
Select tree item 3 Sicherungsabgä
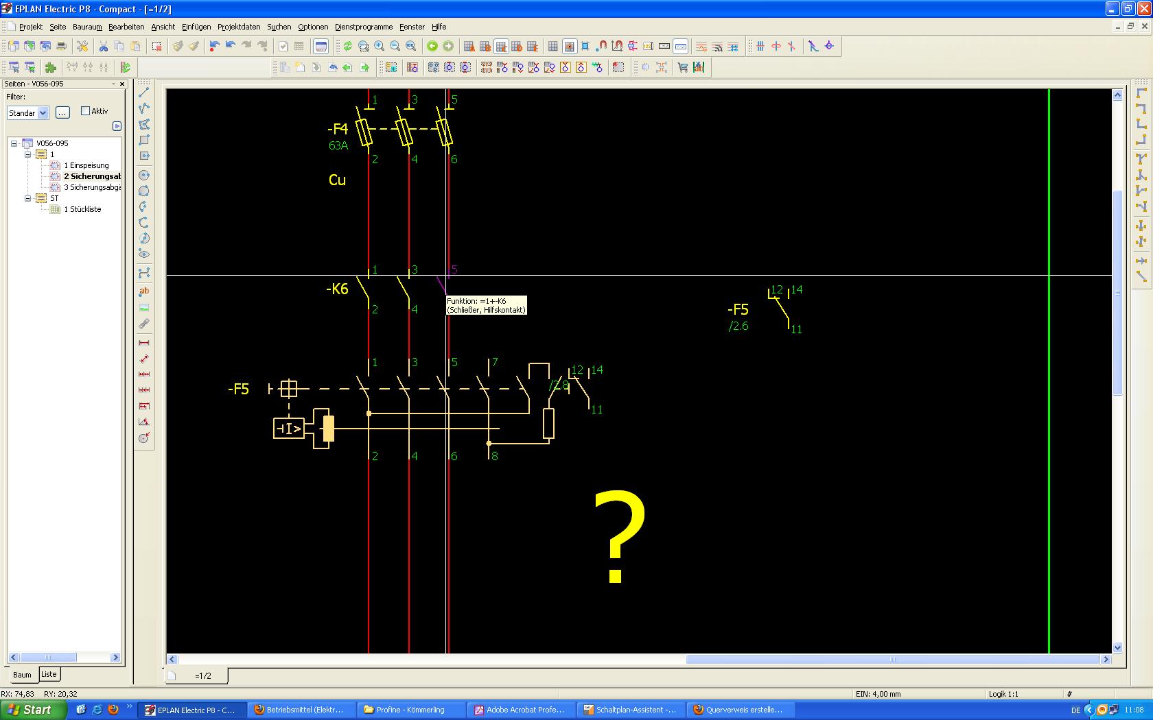[x=92, y=187]
